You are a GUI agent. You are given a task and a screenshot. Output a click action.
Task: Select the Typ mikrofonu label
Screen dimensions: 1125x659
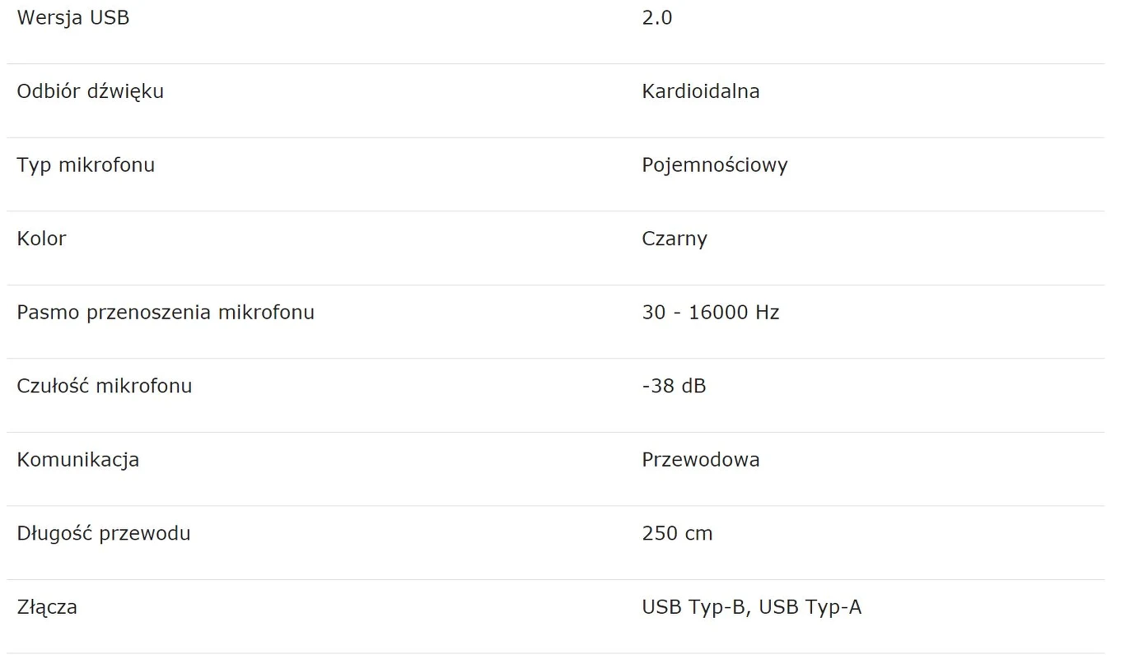point(86,165)
